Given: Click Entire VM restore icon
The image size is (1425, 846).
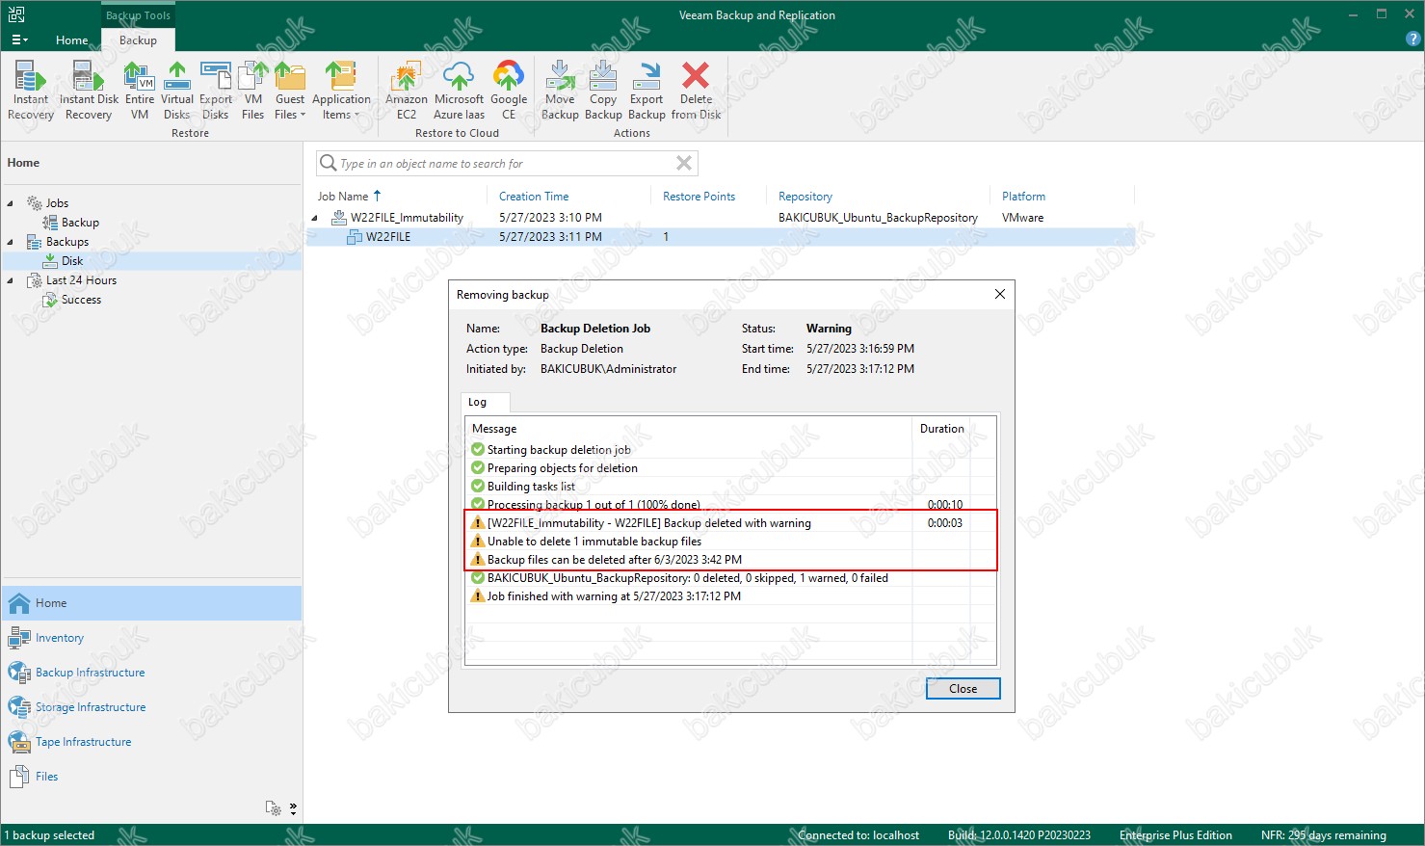Looking at the screenshot, I should pyautogui.click(x=140, y=91).
